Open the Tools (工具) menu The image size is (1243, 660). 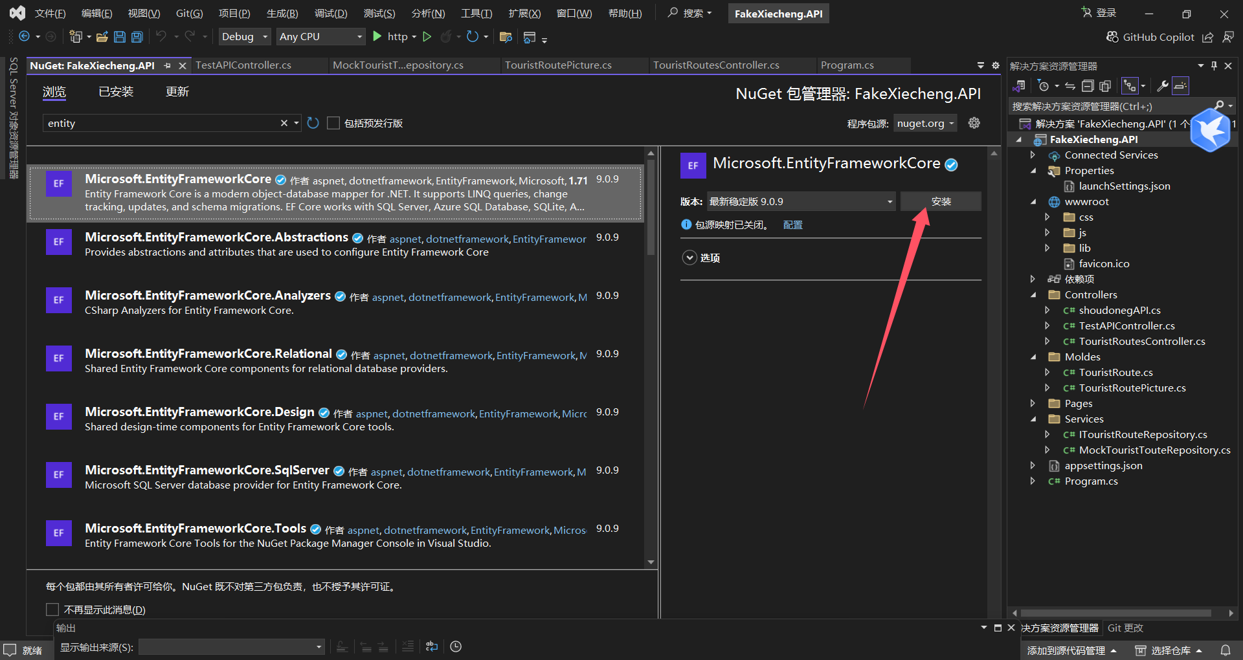[x=476, y=14]
